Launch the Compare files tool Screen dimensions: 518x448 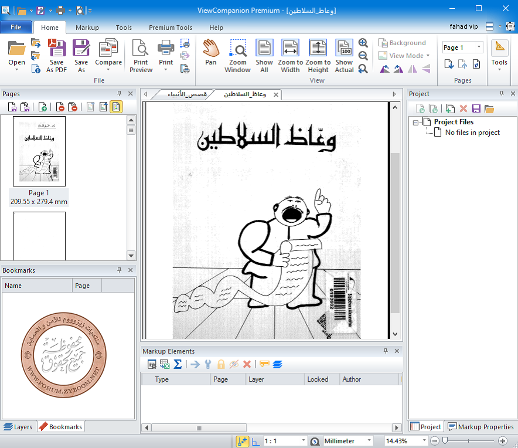pyautogui.click(x=108, y=52)
